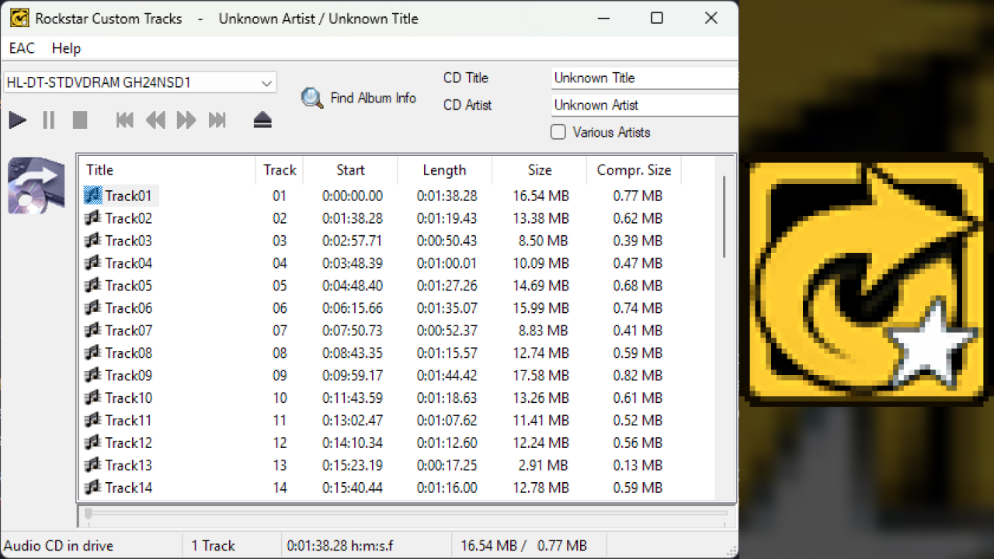Stop playback with the square button
Viewport: 994px width, 559px height.
tap(80, 120)
